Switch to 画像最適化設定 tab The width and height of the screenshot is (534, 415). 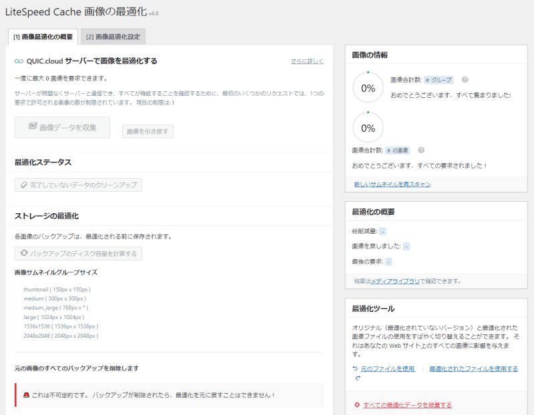(x=113, y=37)
